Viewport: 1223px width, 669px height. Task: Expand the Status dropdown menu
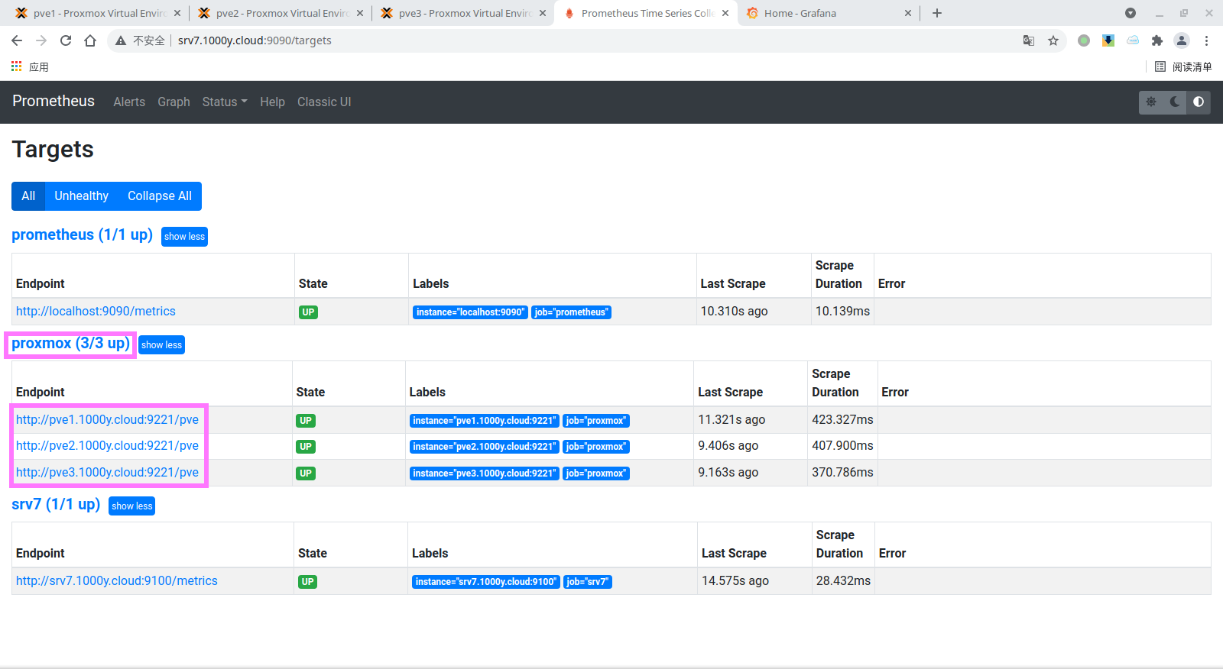225,102
